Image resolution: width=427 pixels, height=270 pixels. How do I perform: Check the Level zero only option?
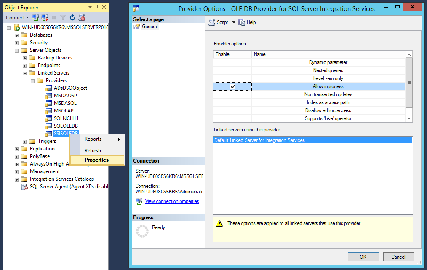click(x=232, y=78)
